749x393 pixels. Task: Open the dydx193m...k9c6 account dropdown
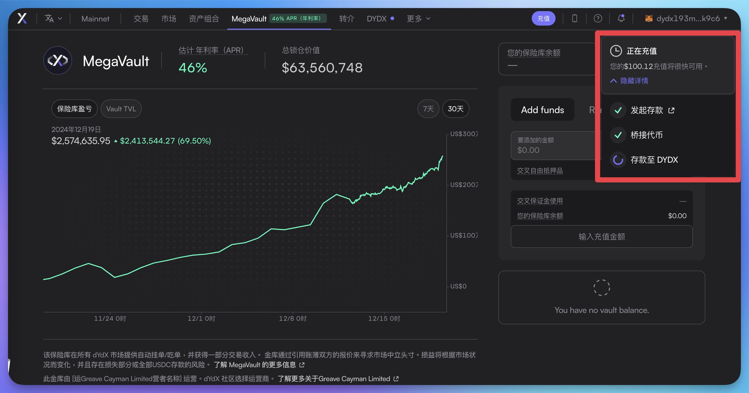coord(686,19)
